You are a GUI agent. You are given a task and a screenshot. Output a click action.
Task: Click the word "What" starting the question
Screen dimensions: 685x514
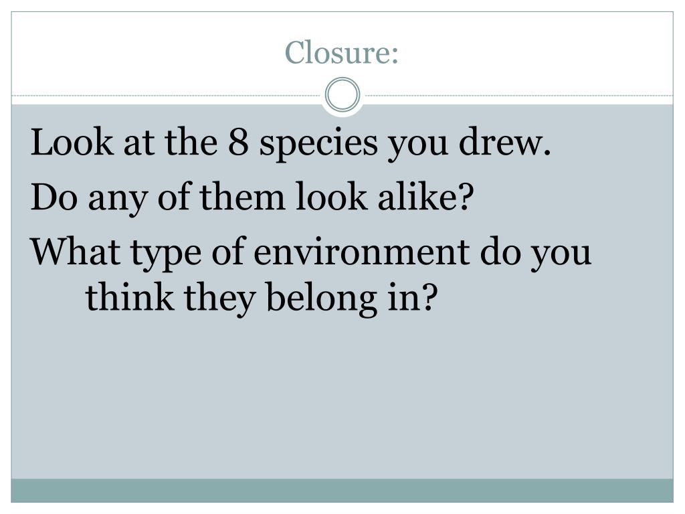click(75, 252)
